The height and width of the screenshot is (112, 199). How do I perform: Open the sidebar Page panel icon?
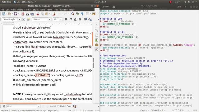[x=97, y=35]
